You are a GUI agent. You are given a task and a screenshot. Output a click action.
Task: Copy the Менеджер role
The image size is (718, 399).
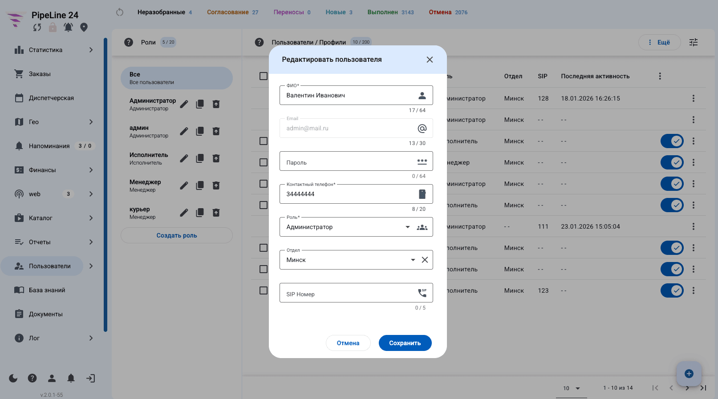pyautogui.click(x=200, y=185)
